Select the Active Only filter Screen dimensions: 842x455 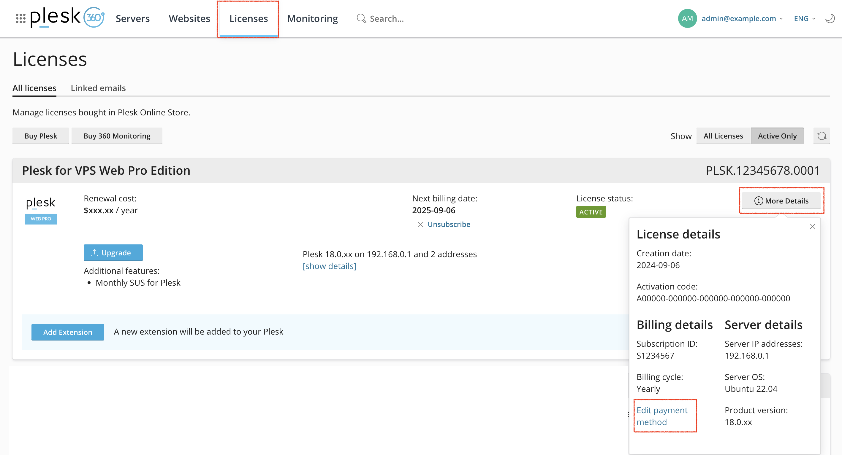pos(777,136)
